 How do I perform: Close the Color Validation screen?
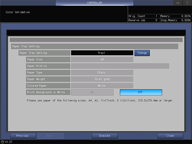pos(170,136)
